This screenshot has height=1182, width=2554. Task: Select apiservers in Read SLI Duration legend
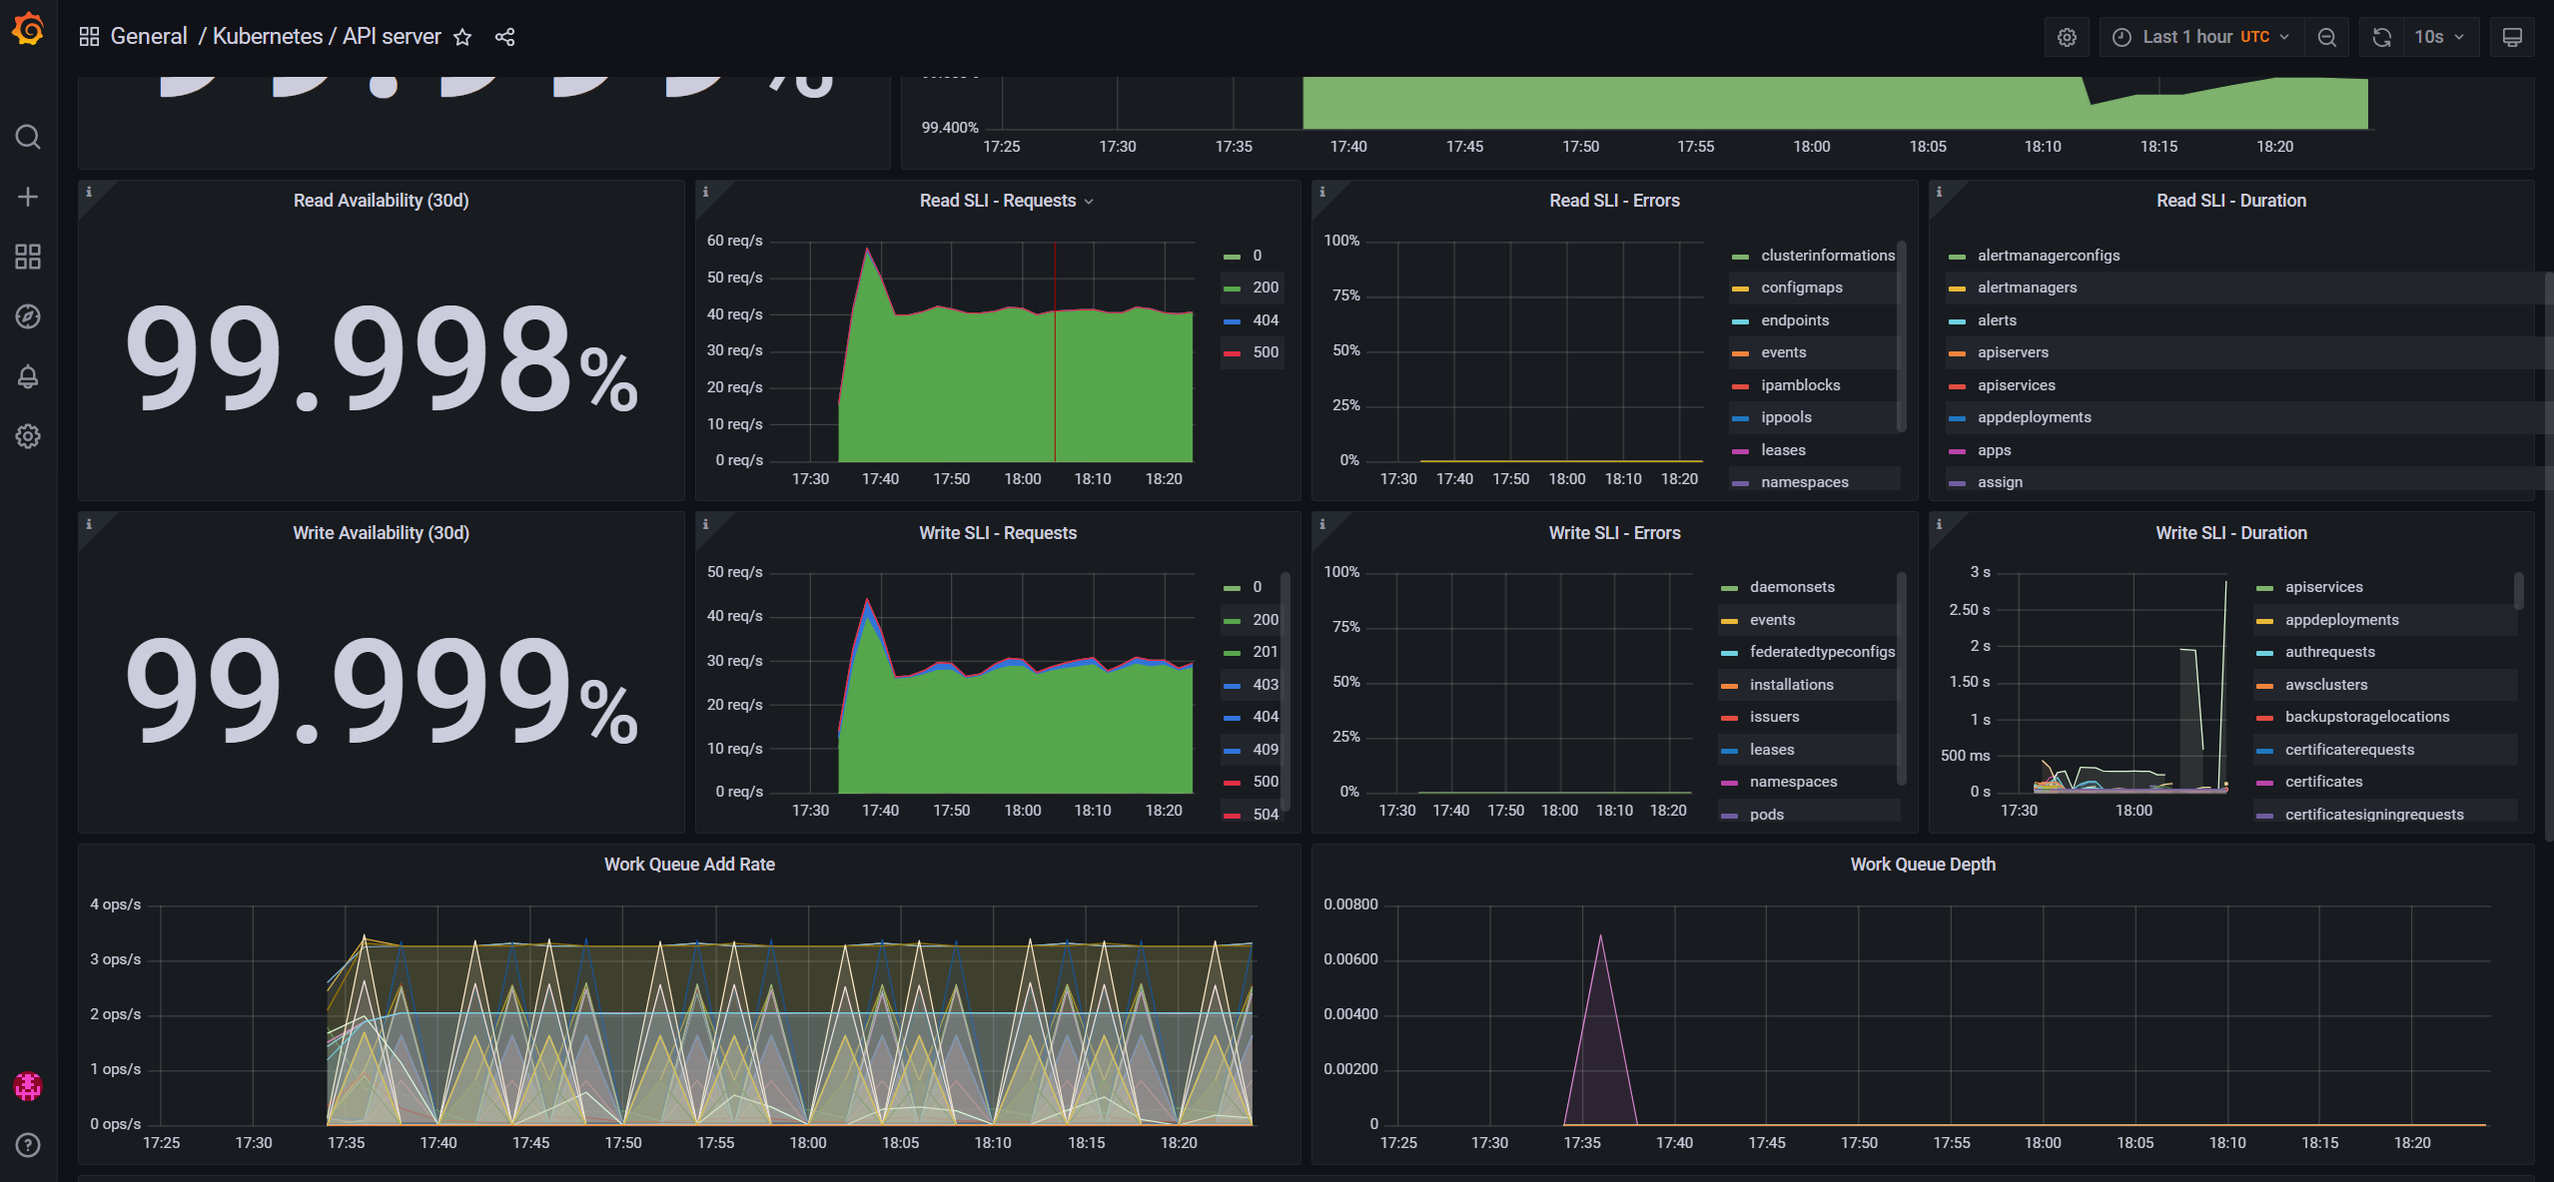2013,352
